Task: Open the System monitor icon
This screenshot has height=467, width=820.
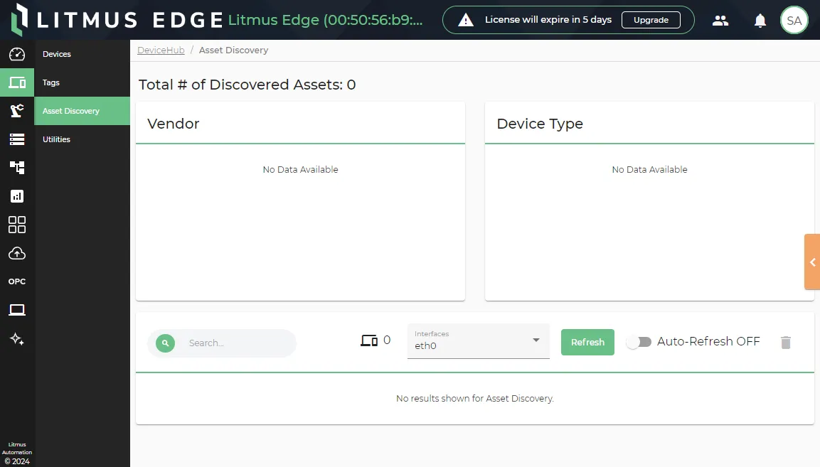Action: tap(17, 310)
